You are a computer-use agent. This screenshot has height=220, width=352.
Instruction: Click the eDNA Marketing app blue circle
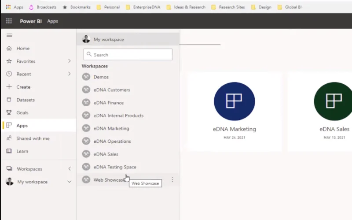(x=235, y=101)
